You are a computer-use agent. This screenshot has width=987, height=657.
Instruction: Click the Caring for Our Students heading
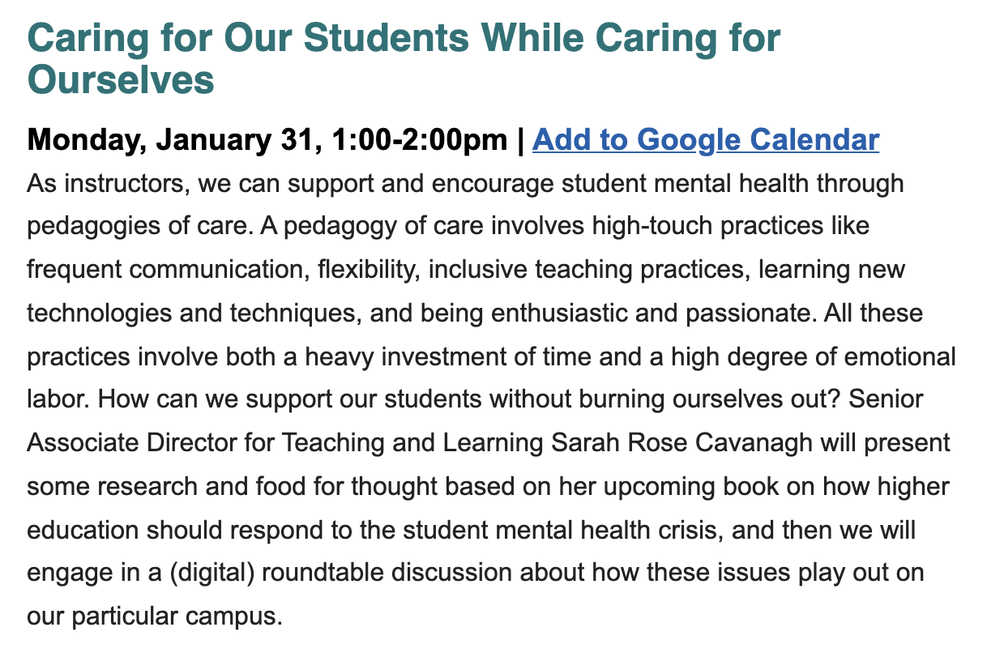point(404,59)
